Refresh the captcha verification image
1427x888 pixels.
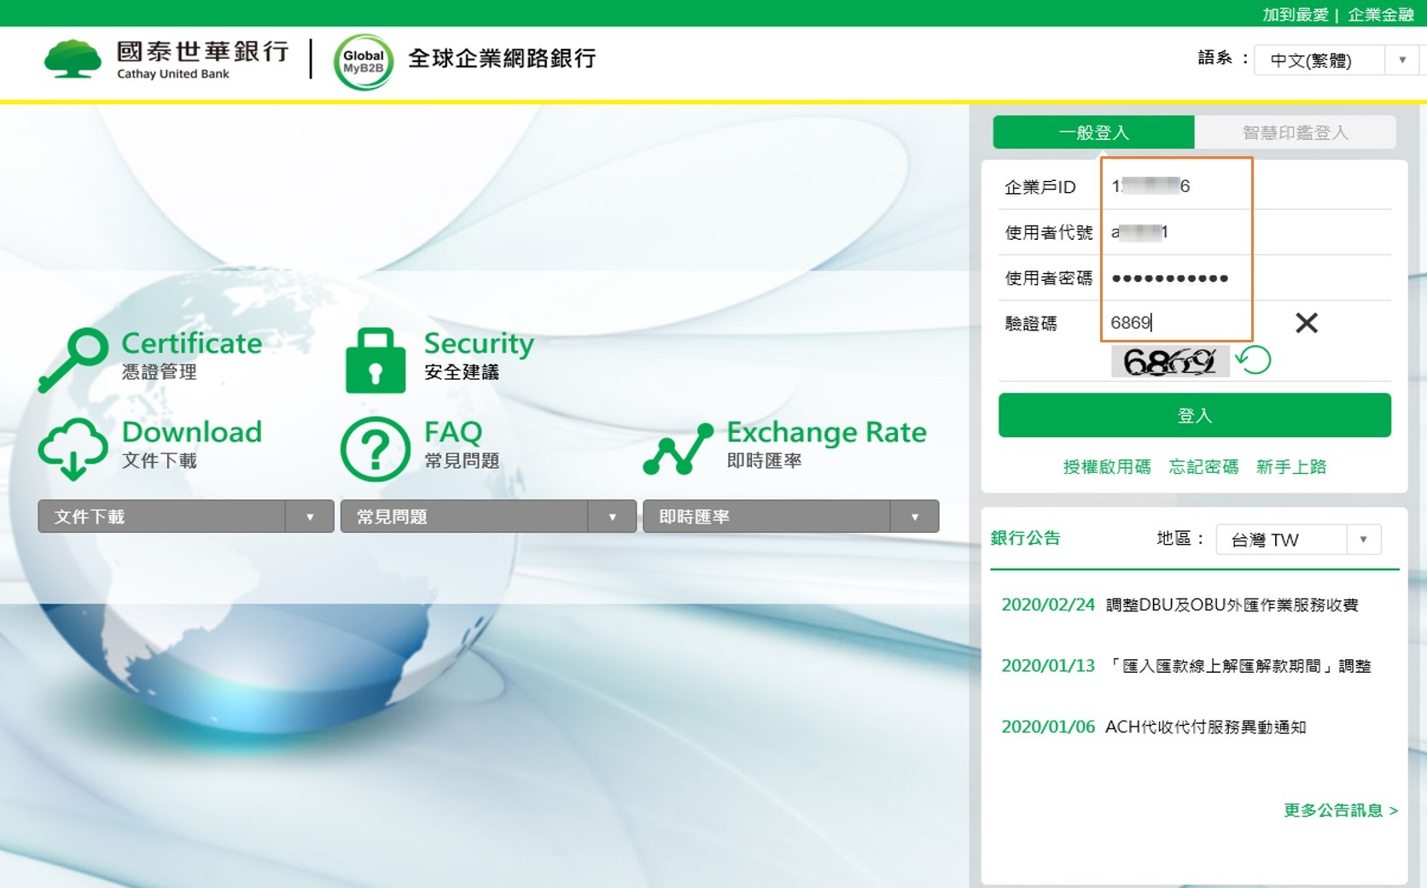1253,360
